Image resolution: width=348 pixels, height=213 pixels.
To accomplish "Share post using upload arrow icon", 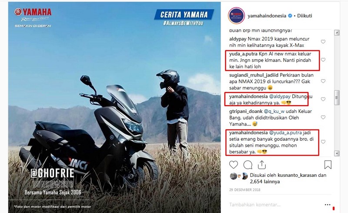I will 262,165.
